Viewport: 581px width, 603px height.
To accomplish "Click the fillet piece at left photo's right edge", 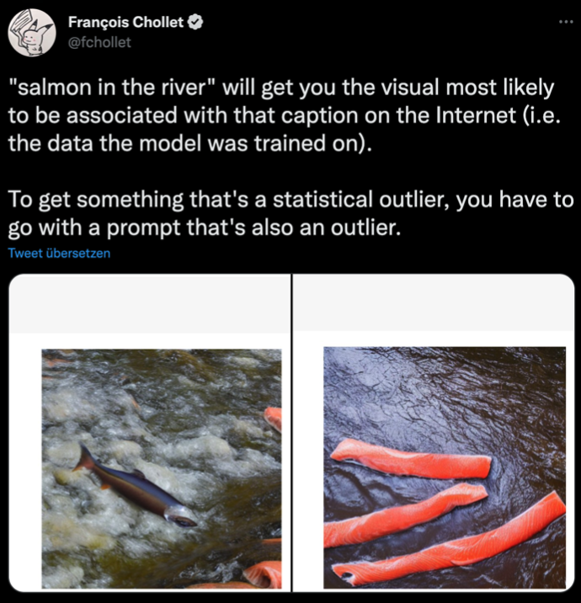I will point(274,419).
